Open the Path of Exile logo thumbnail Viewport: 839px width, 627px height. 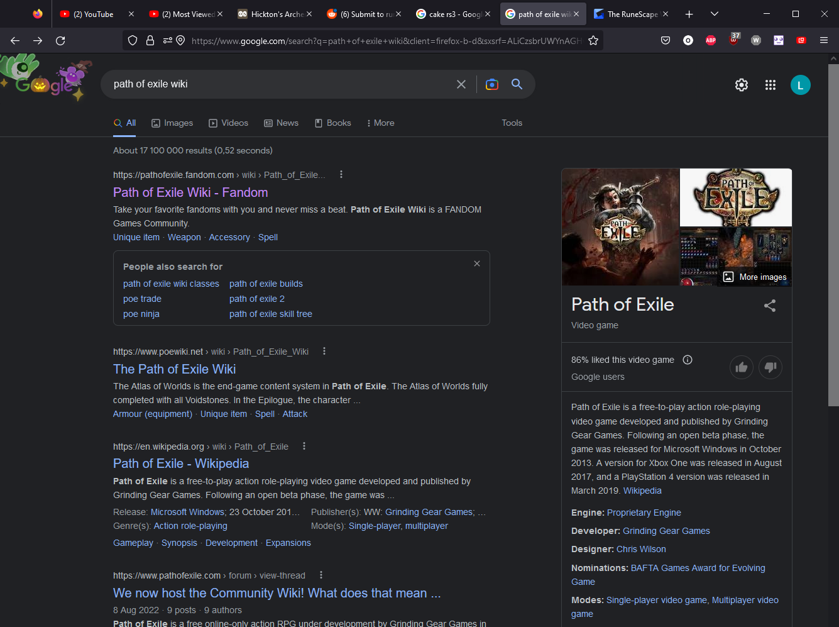coord(736,197)
